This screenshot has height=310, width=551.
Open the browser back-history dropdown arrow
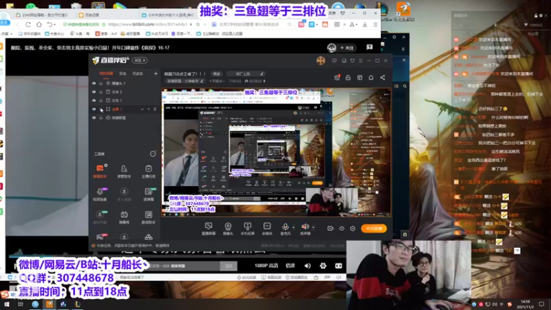coord(55,25)
